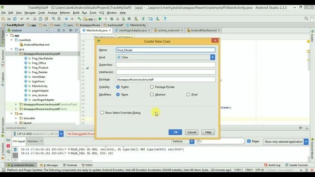Screen dimensions: 315x177
Task: Click the Redo arrow icon
Action: tap(28, 19)
